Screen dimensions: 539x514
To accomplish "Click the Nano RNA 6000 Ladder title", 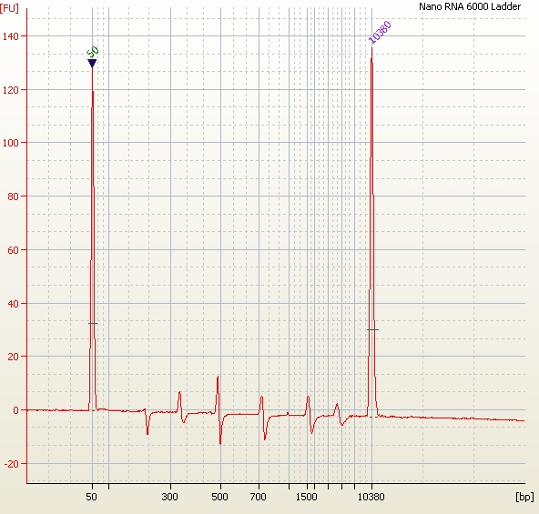I will pyautogui.click(x=470, y=6).
